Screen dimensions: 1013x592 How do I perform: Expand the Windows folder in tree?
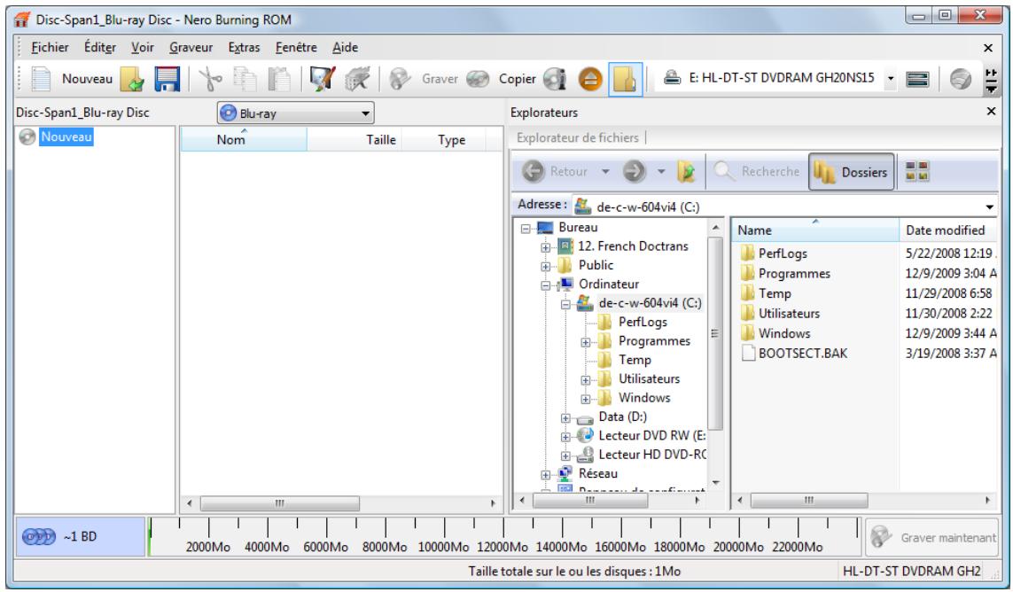586,399
